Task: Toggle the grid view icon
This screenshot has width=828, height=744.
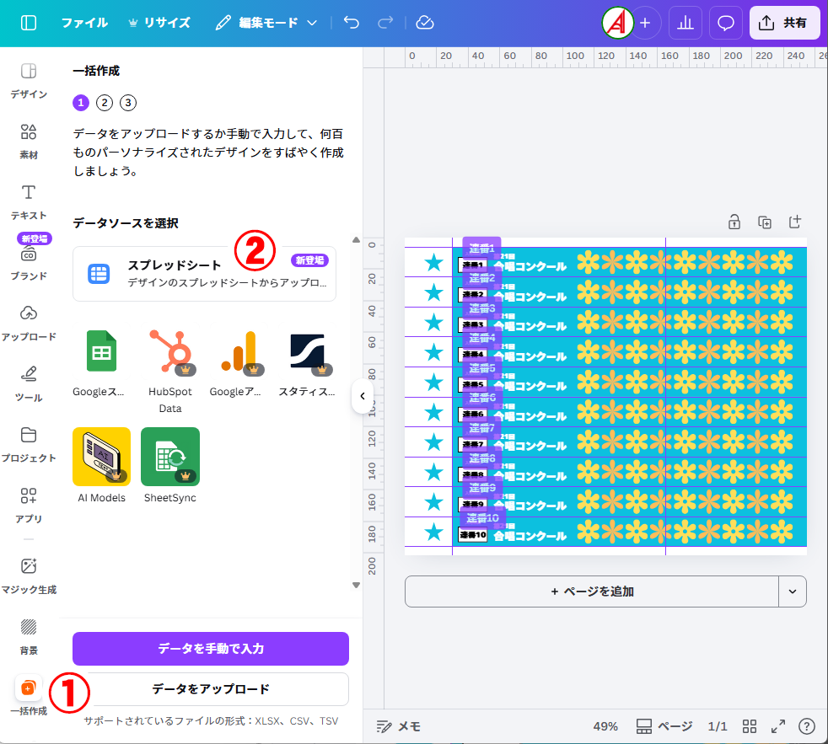Action: pyautogui.click(x=749, y=726)
